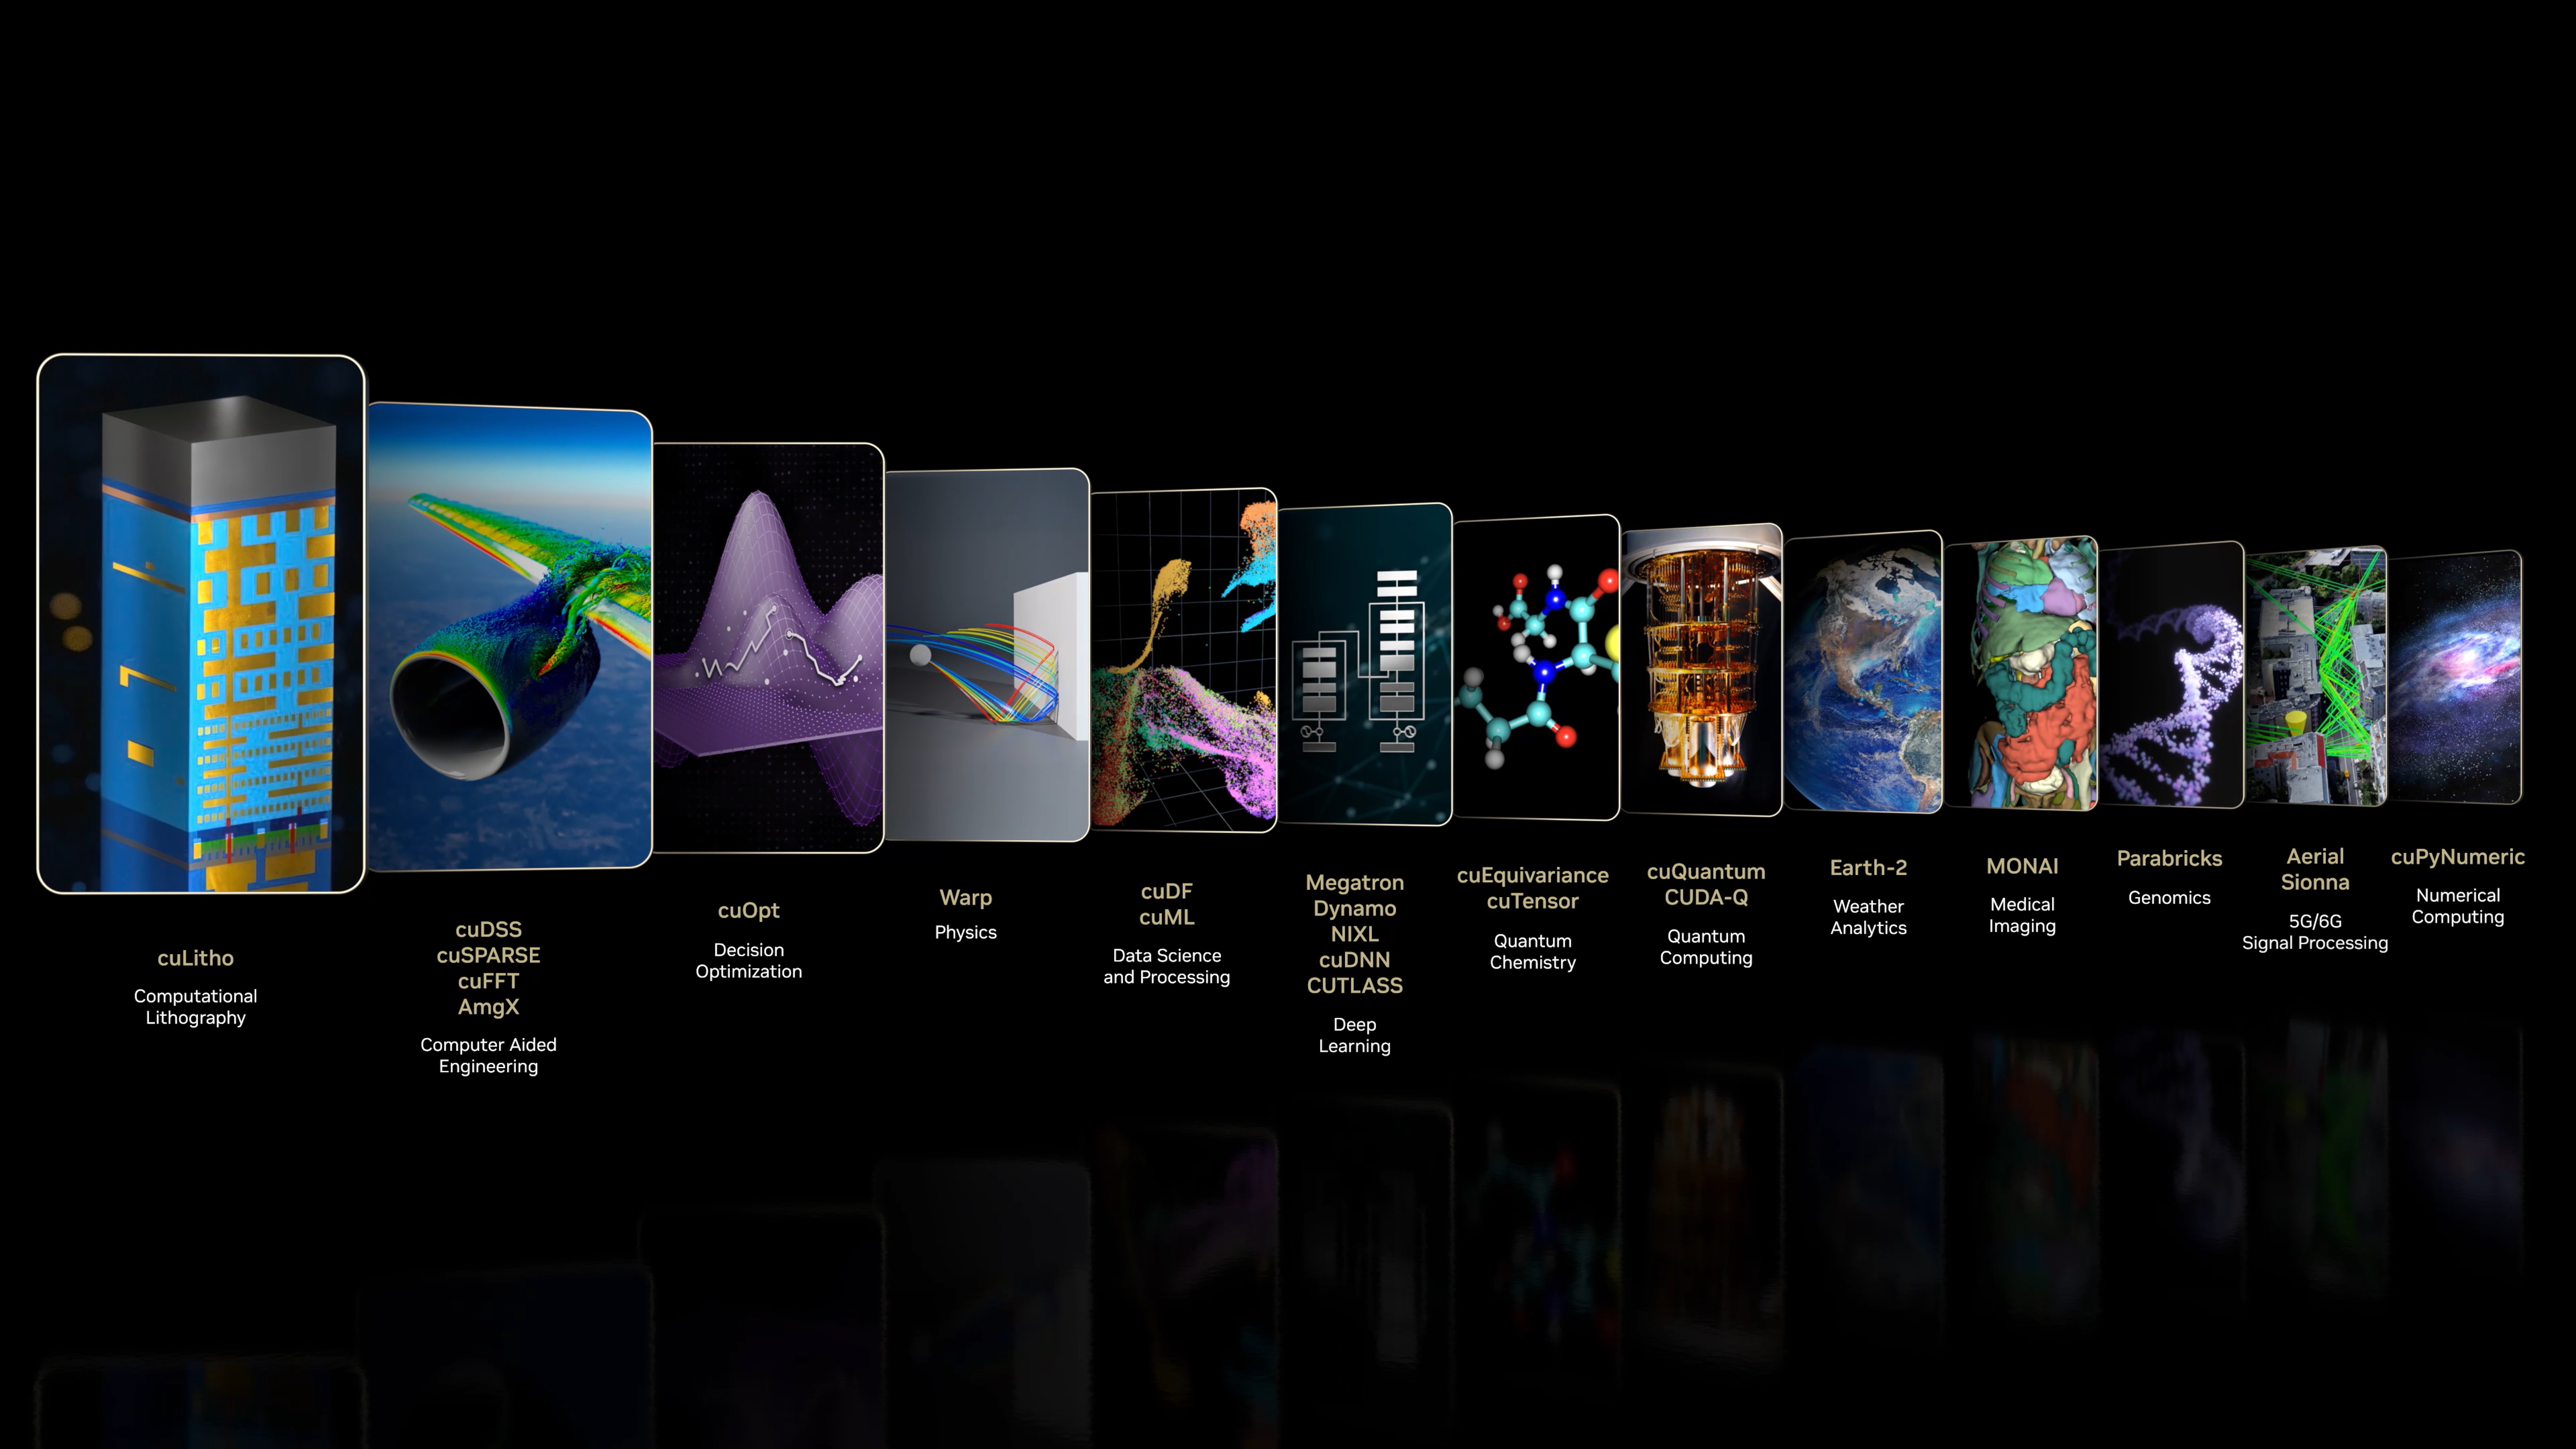The height and width of the screenshot is (1449, 2576).
Task: Select the jet engine simulation card
Action: tap(509, 637)
